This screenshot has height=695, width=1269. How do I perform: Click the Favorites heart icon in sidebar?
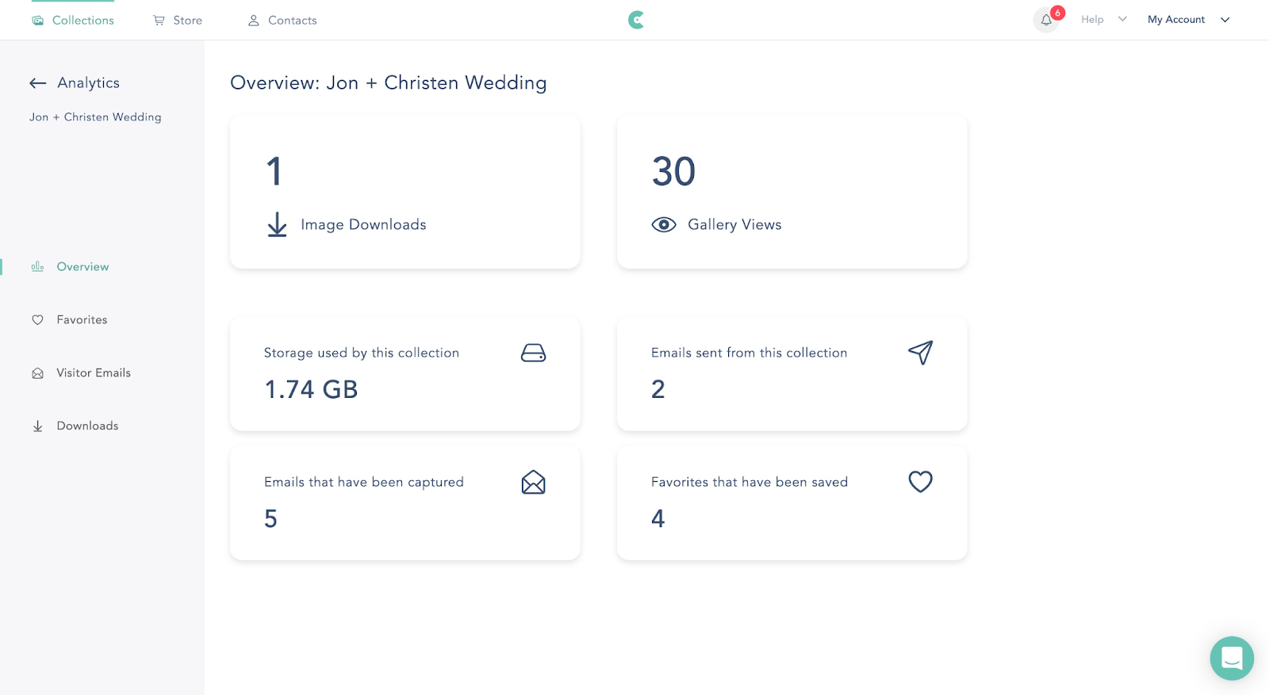pos(37,320)
